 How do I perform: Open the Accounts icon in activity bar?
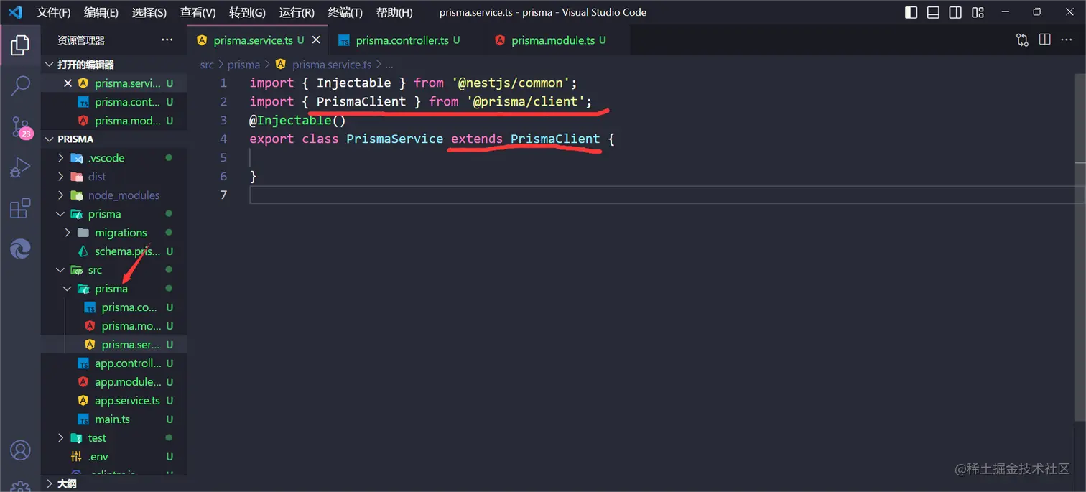click(20, 450)
